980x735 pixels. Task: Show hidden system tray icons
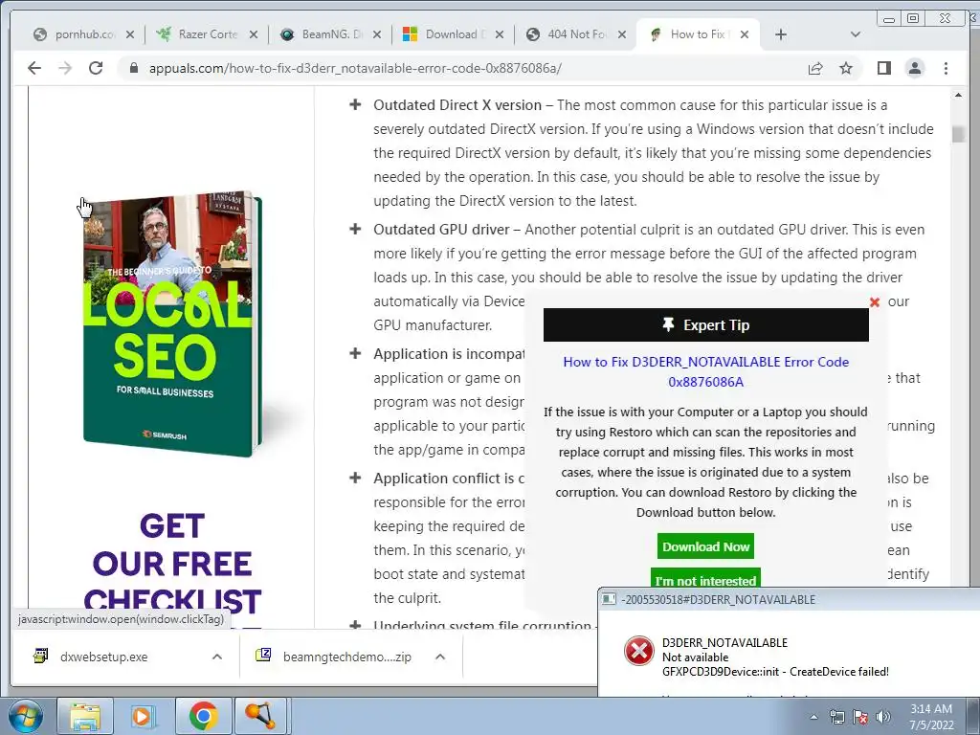coord(813,718)
